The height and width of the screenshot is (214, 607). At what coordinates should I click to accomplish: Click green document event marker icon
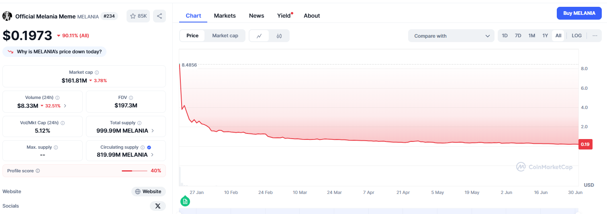pyautogui.click(x=185, y=201)
